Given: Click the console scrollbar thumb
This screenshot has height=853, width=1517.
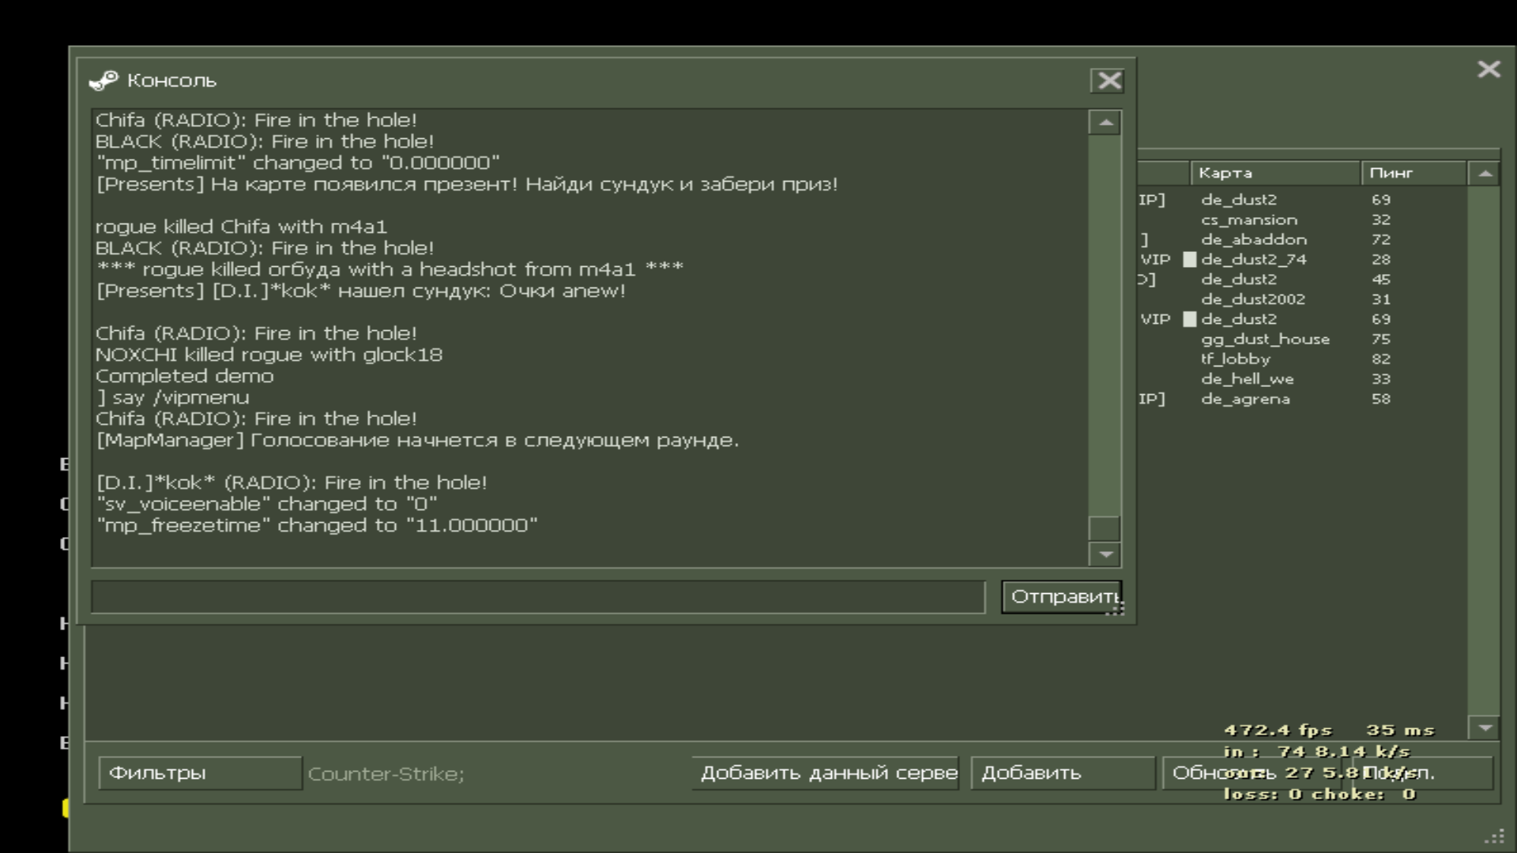Looking at the screenshot, I should click(x=1105, y=528).
